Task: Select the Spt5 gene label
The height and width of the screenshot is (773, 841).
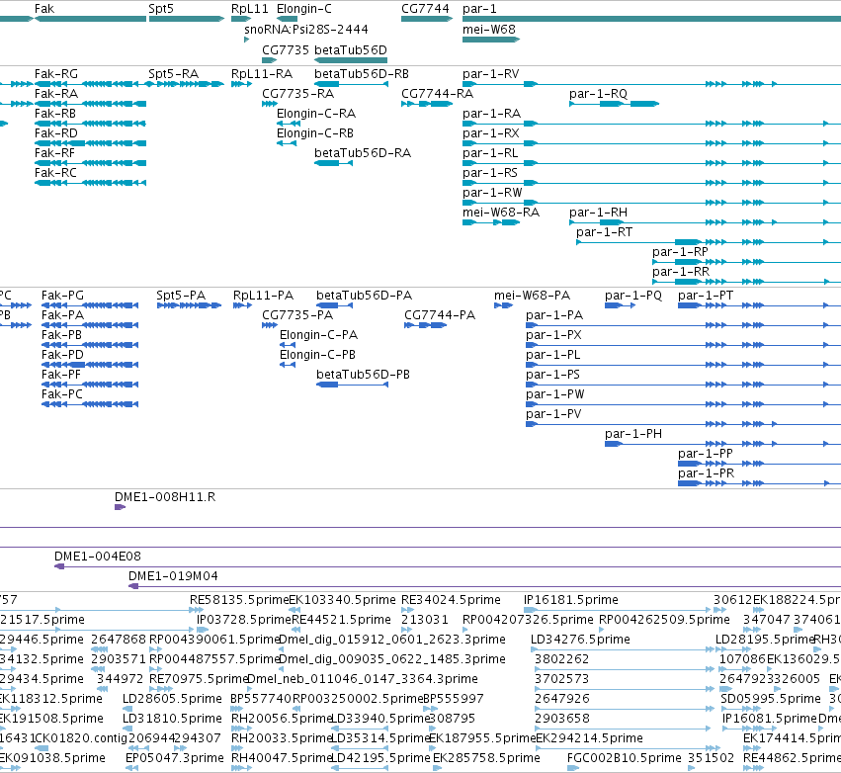Action: (161, 9)
